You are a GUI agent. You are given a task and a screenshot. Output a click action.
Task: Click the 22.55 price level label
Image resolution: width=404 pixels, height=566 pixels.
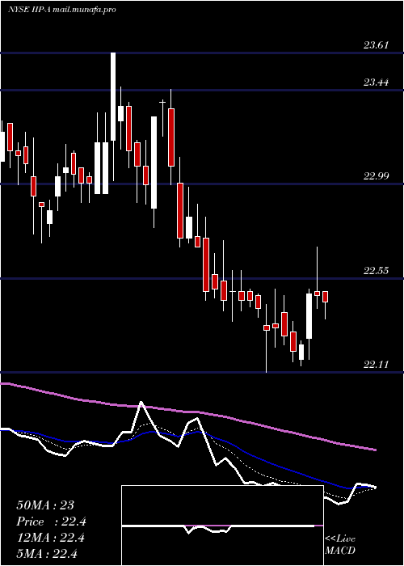point(377,270)
